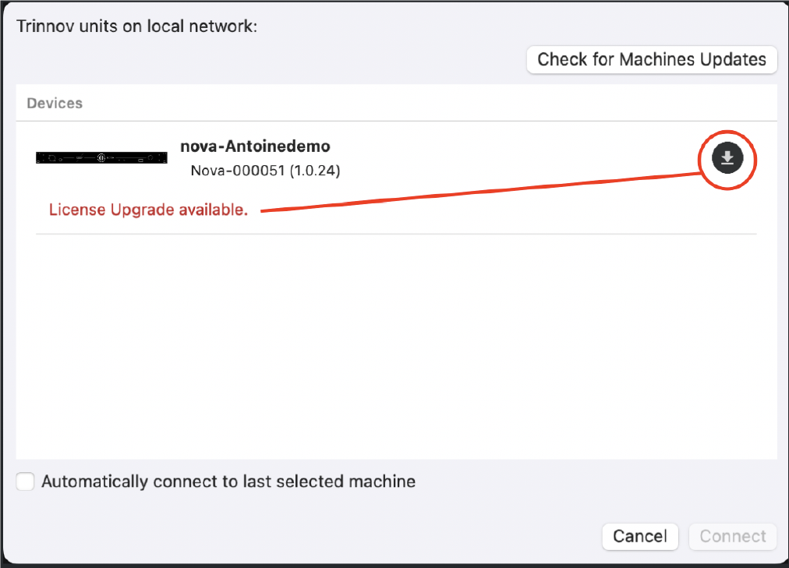Screen dimensions: 789x568
Task: Select the nova-Antoinedemo device name
Action: (255, 146)
